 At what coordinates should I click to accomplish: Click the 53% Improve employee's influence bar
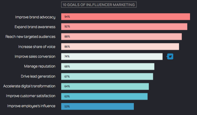coord(98,106)
